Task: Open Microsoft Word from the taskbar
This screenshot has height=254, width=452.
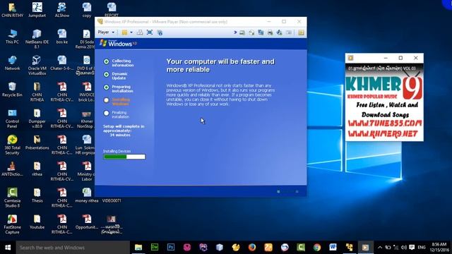Action: point(333,248)
